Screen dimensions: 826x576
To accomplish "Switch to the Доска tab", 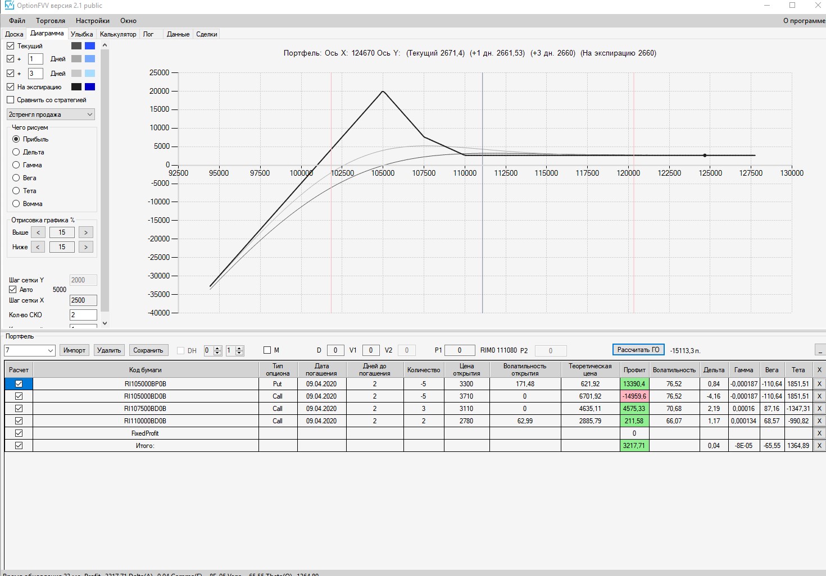I will tap(14, 34).
